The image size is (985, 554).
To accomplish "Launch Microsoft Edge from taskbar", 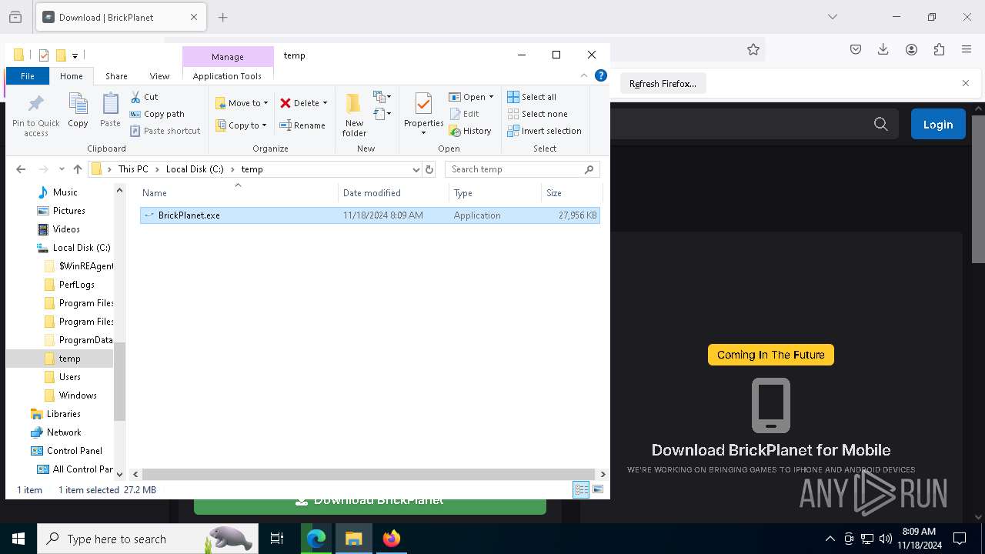I will click(316, 539).
